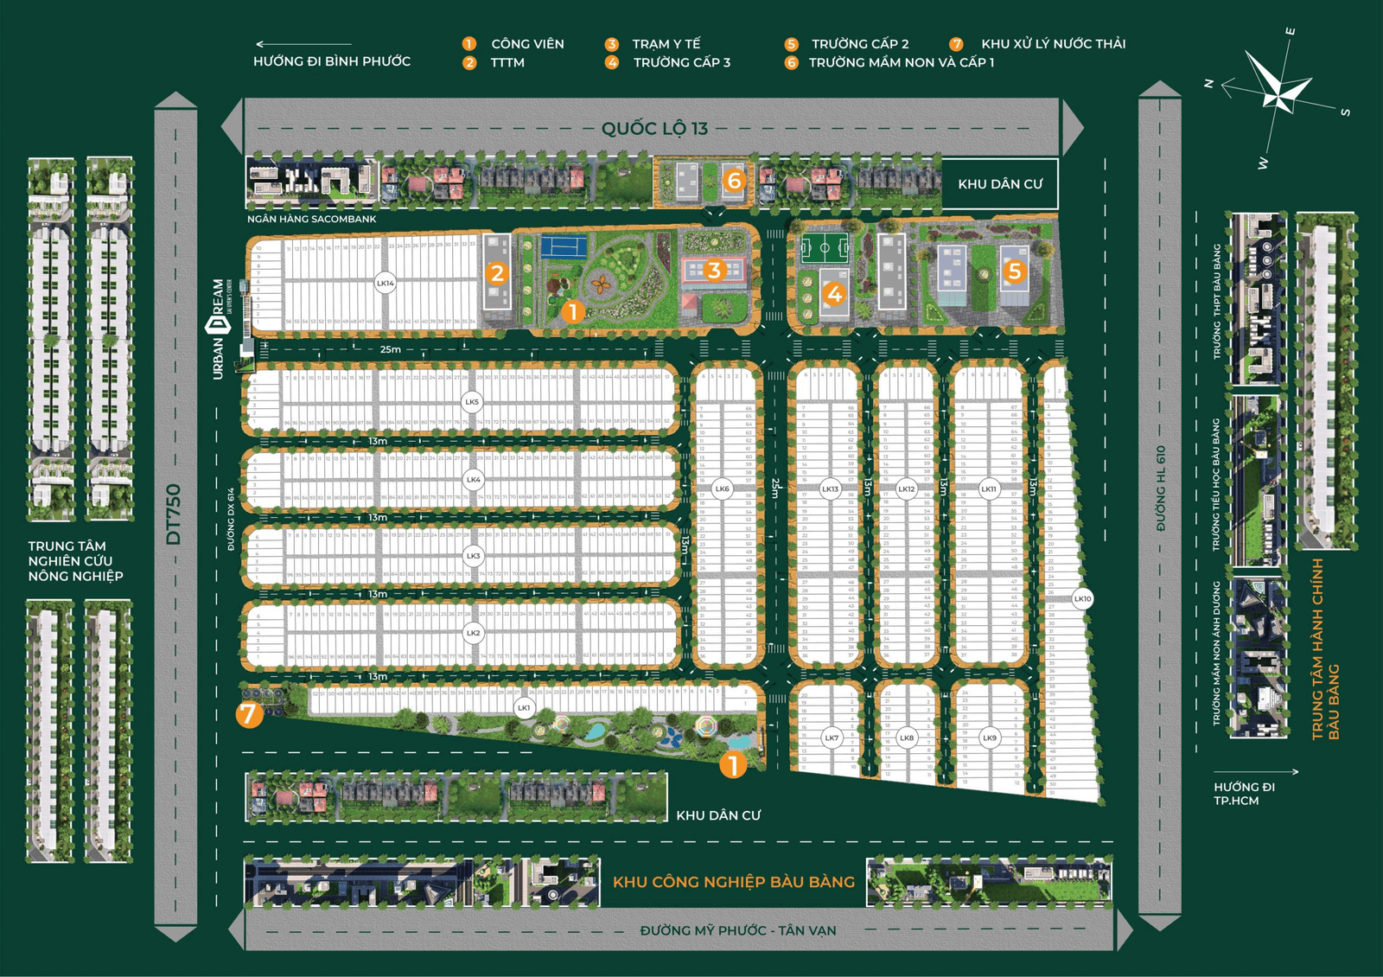Image resolution: width=1383 pixels, height=977 pixels.
Task: Click the LK11 block label
Action: pyautogui.click(x=989, y=488)
